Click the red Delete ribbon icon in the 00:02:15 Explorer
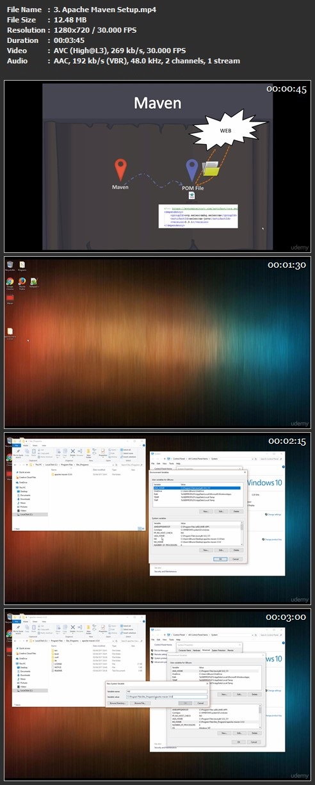Viewport: 315px width, 785px height. pyautogui.click(x=72, y=451)
